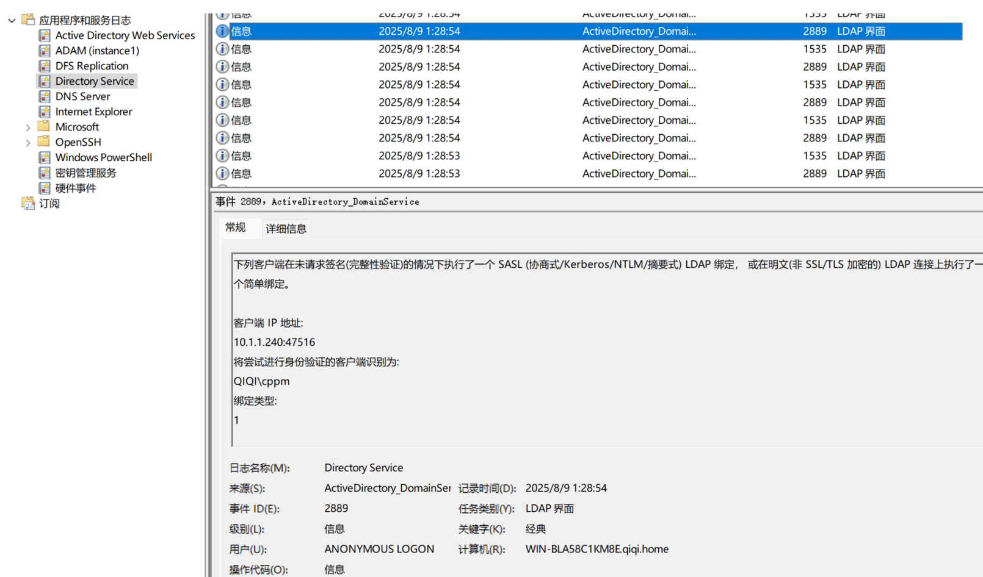Click the 事件 ID value 2889
This screenshot has width=983, height=577.
pos(336,508)
